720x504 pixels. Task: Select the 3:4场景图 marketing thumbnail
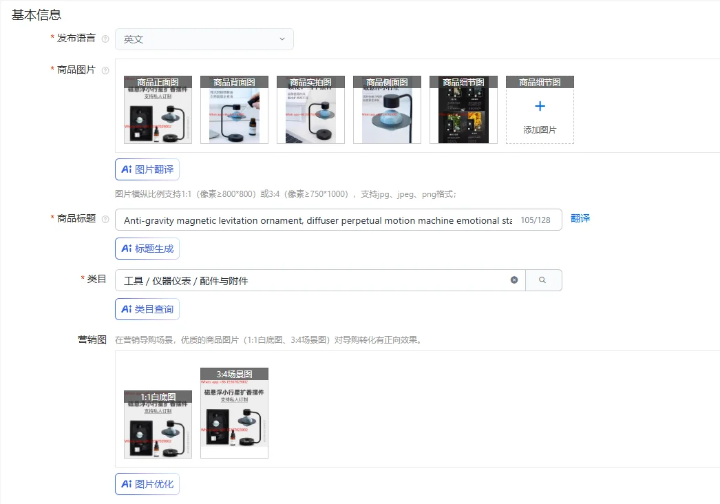(234, 413)
